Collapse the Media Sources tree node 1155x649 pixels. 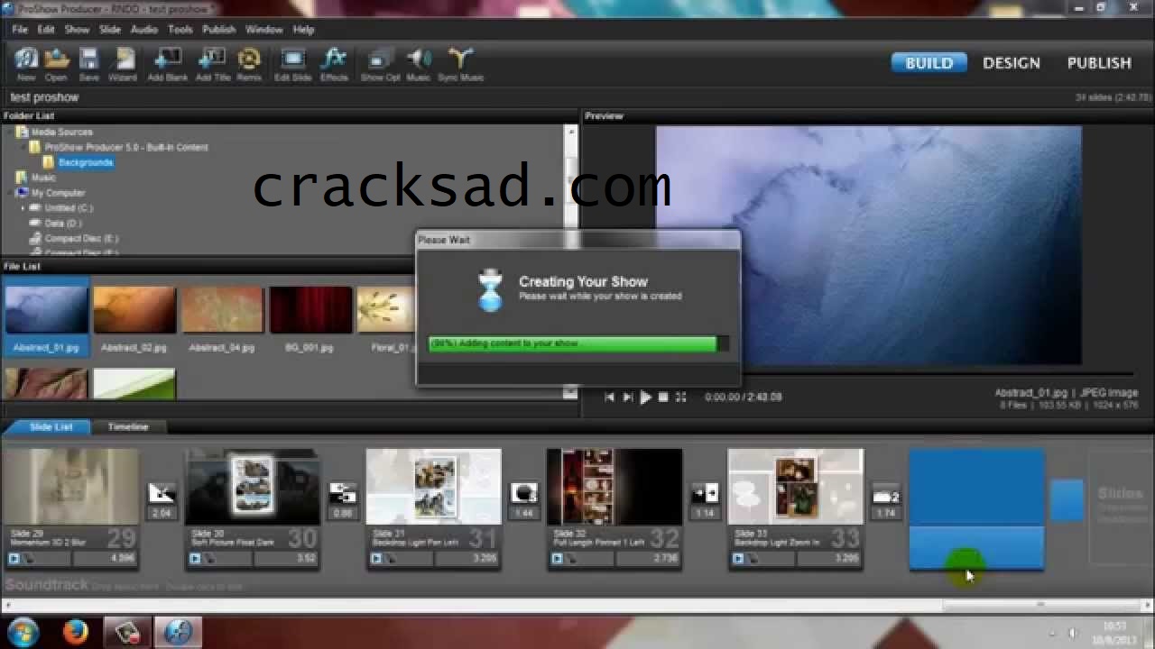click(x=10, y=133)
